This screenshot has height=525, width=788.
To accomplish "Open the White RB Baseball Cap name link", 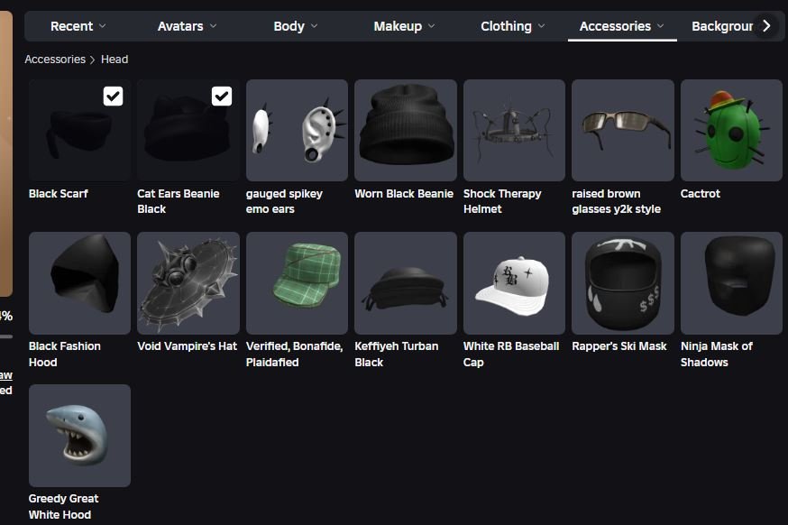I will pos(511,354).
